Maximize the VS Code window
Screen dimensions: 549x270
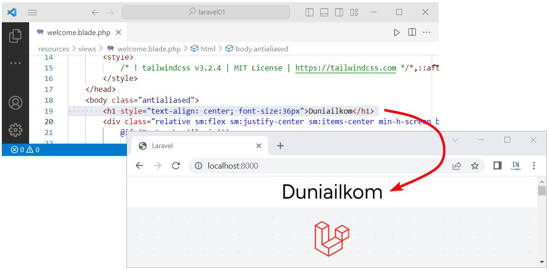(x=399, y=12)
